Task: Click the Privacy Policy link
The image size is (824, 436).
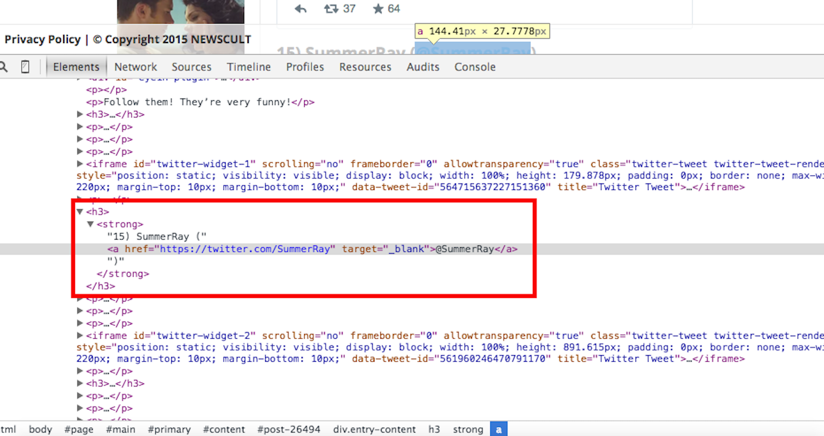Action: coord(42,39)
